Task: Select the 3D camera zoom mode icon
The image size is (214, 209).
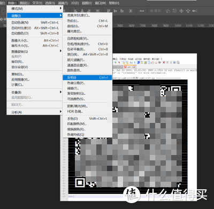Action: coord(194,11)
